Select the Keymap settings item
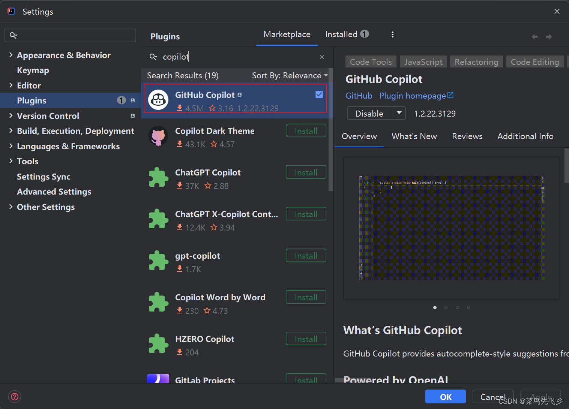Viewport: 569px width, 409px height. click(x=33, y=70)
